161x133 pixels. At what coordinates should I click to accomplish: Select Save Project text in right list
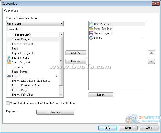pyautogui.click(x=103, y=33)
